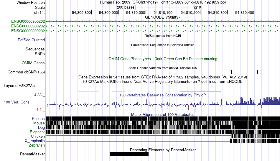Click the 54,810,200 ruler position
This screenshot has width=280, height=161.
pos(190,12)
